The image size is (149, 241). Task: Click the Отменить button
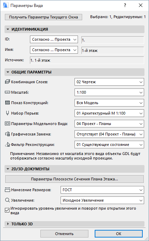click(x=64, y=234)
